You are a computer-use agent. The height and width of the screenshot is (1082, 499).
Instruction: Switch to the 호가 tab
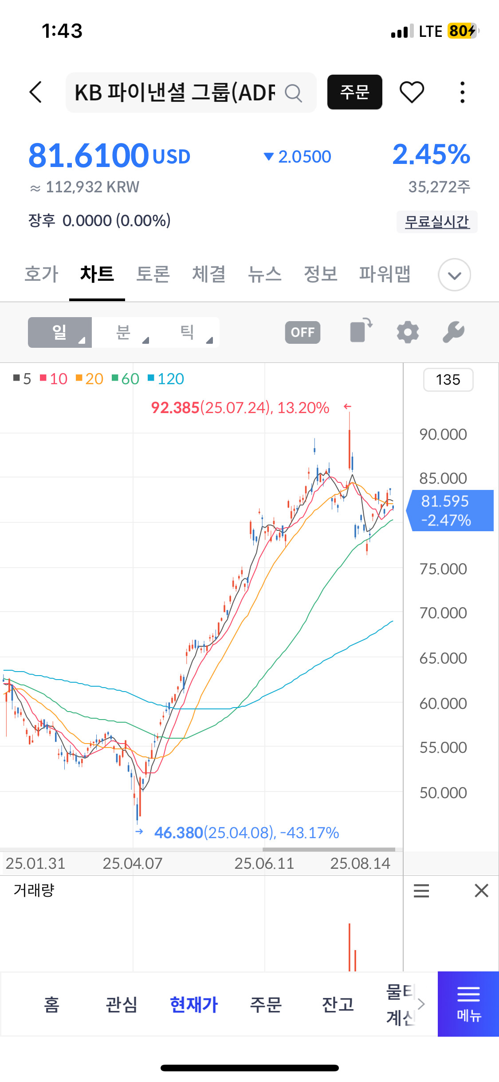41,274
